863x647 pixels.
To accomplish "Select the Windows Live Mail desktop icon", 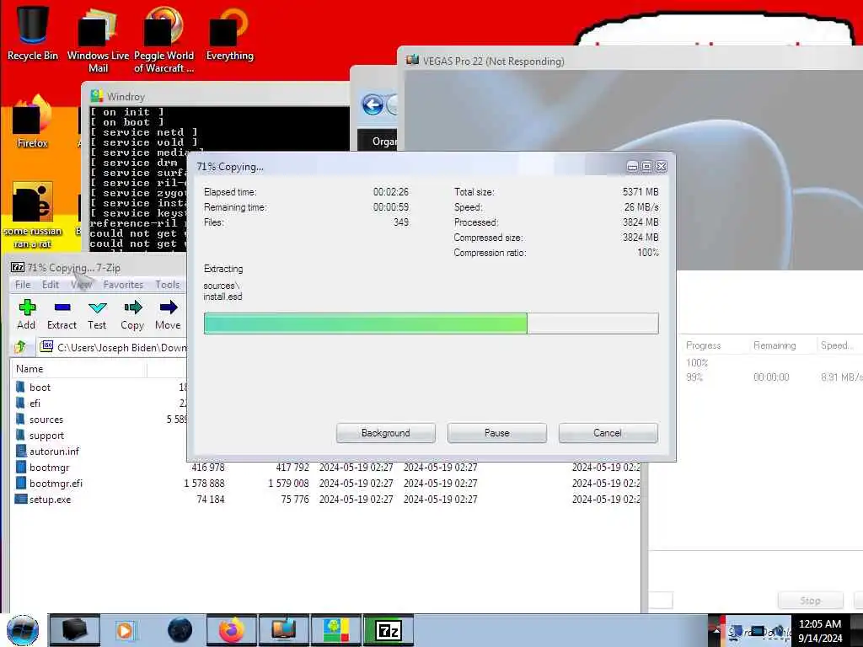I will pyautogui.click(x=98, y=39).
